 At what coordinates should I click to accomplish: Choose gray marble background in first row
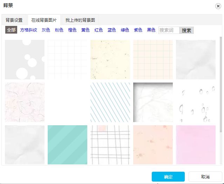click(196, 59)
